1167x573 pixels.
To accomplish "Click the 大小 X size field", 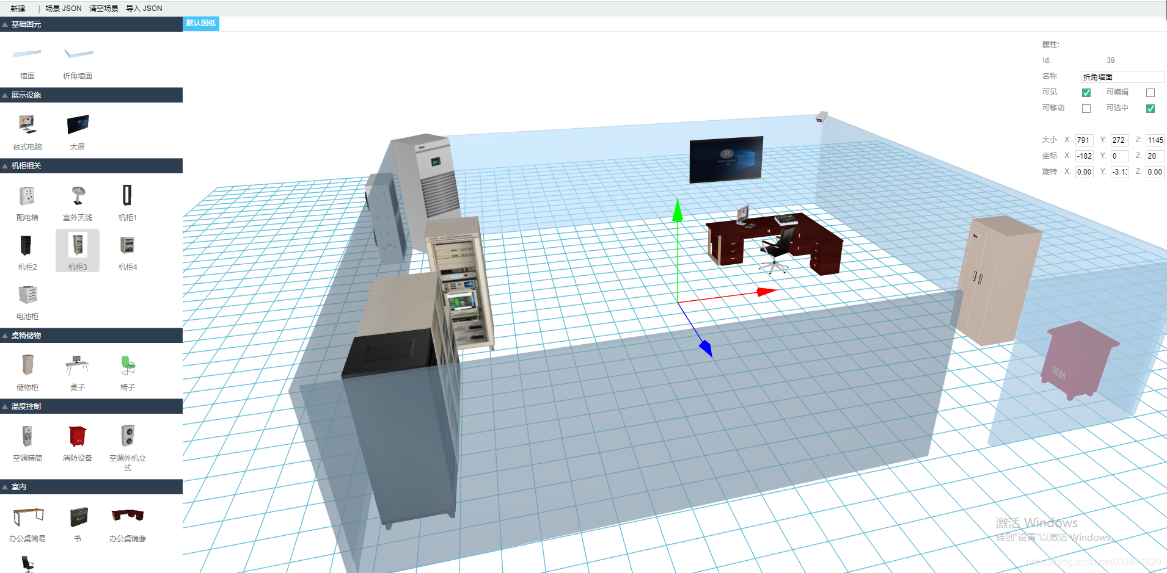I will tap(1085, 140).
